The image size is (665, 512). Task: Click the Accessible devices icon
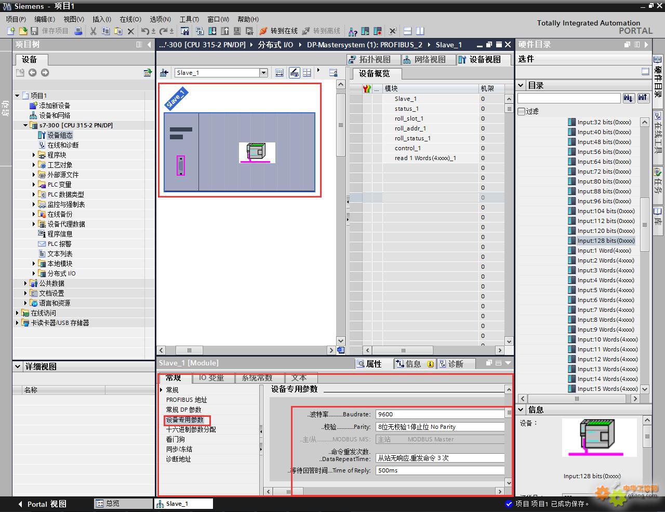pos(353,31)
